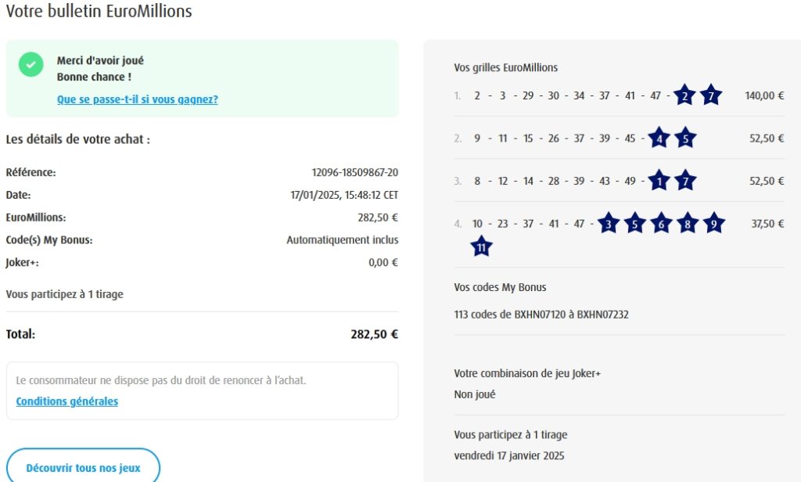
Task: Click star number 7 in grid 3
Action: click(684, 182)
